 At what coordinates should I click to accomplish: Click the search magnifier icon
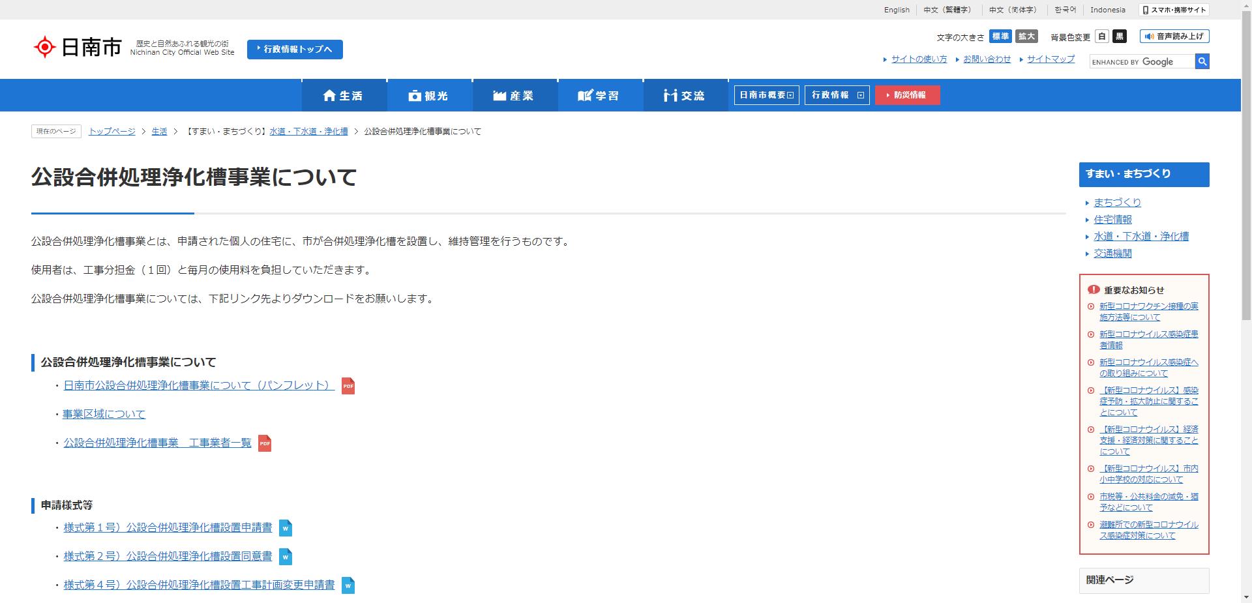[x=1202, y=61]
